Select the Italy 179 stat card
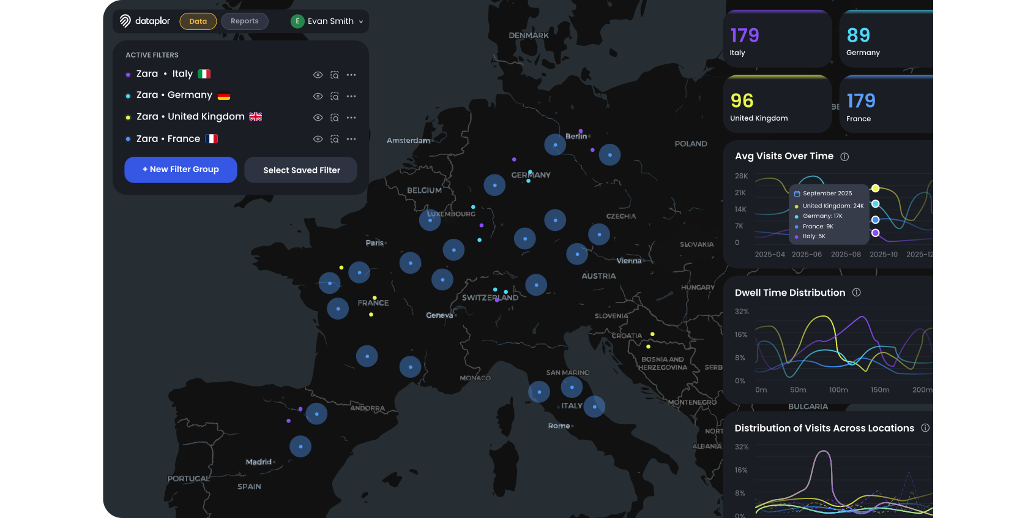The height and width of the screenshot is (518, 1036). 777,39
